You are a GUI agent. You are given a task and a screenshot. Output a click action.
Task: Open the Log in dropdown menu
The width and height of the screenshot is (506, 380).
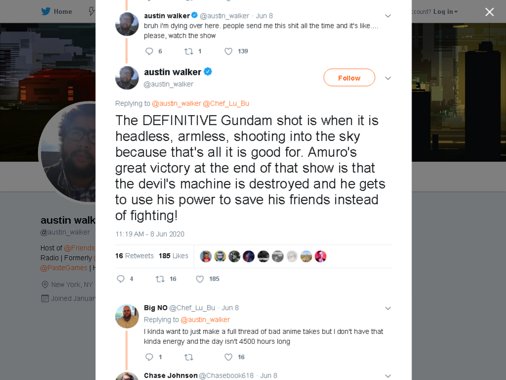click(445, 12)
